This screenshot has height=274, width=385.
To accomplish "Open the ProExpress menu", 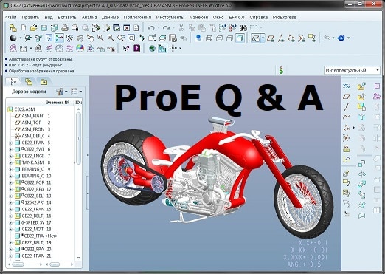I will click(285, 17).
